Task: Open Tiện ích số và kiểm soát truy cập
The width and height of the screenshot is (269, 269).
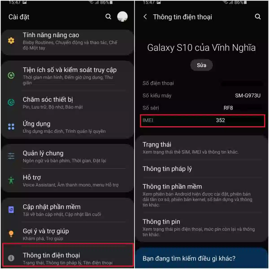Action: [68, 75]
